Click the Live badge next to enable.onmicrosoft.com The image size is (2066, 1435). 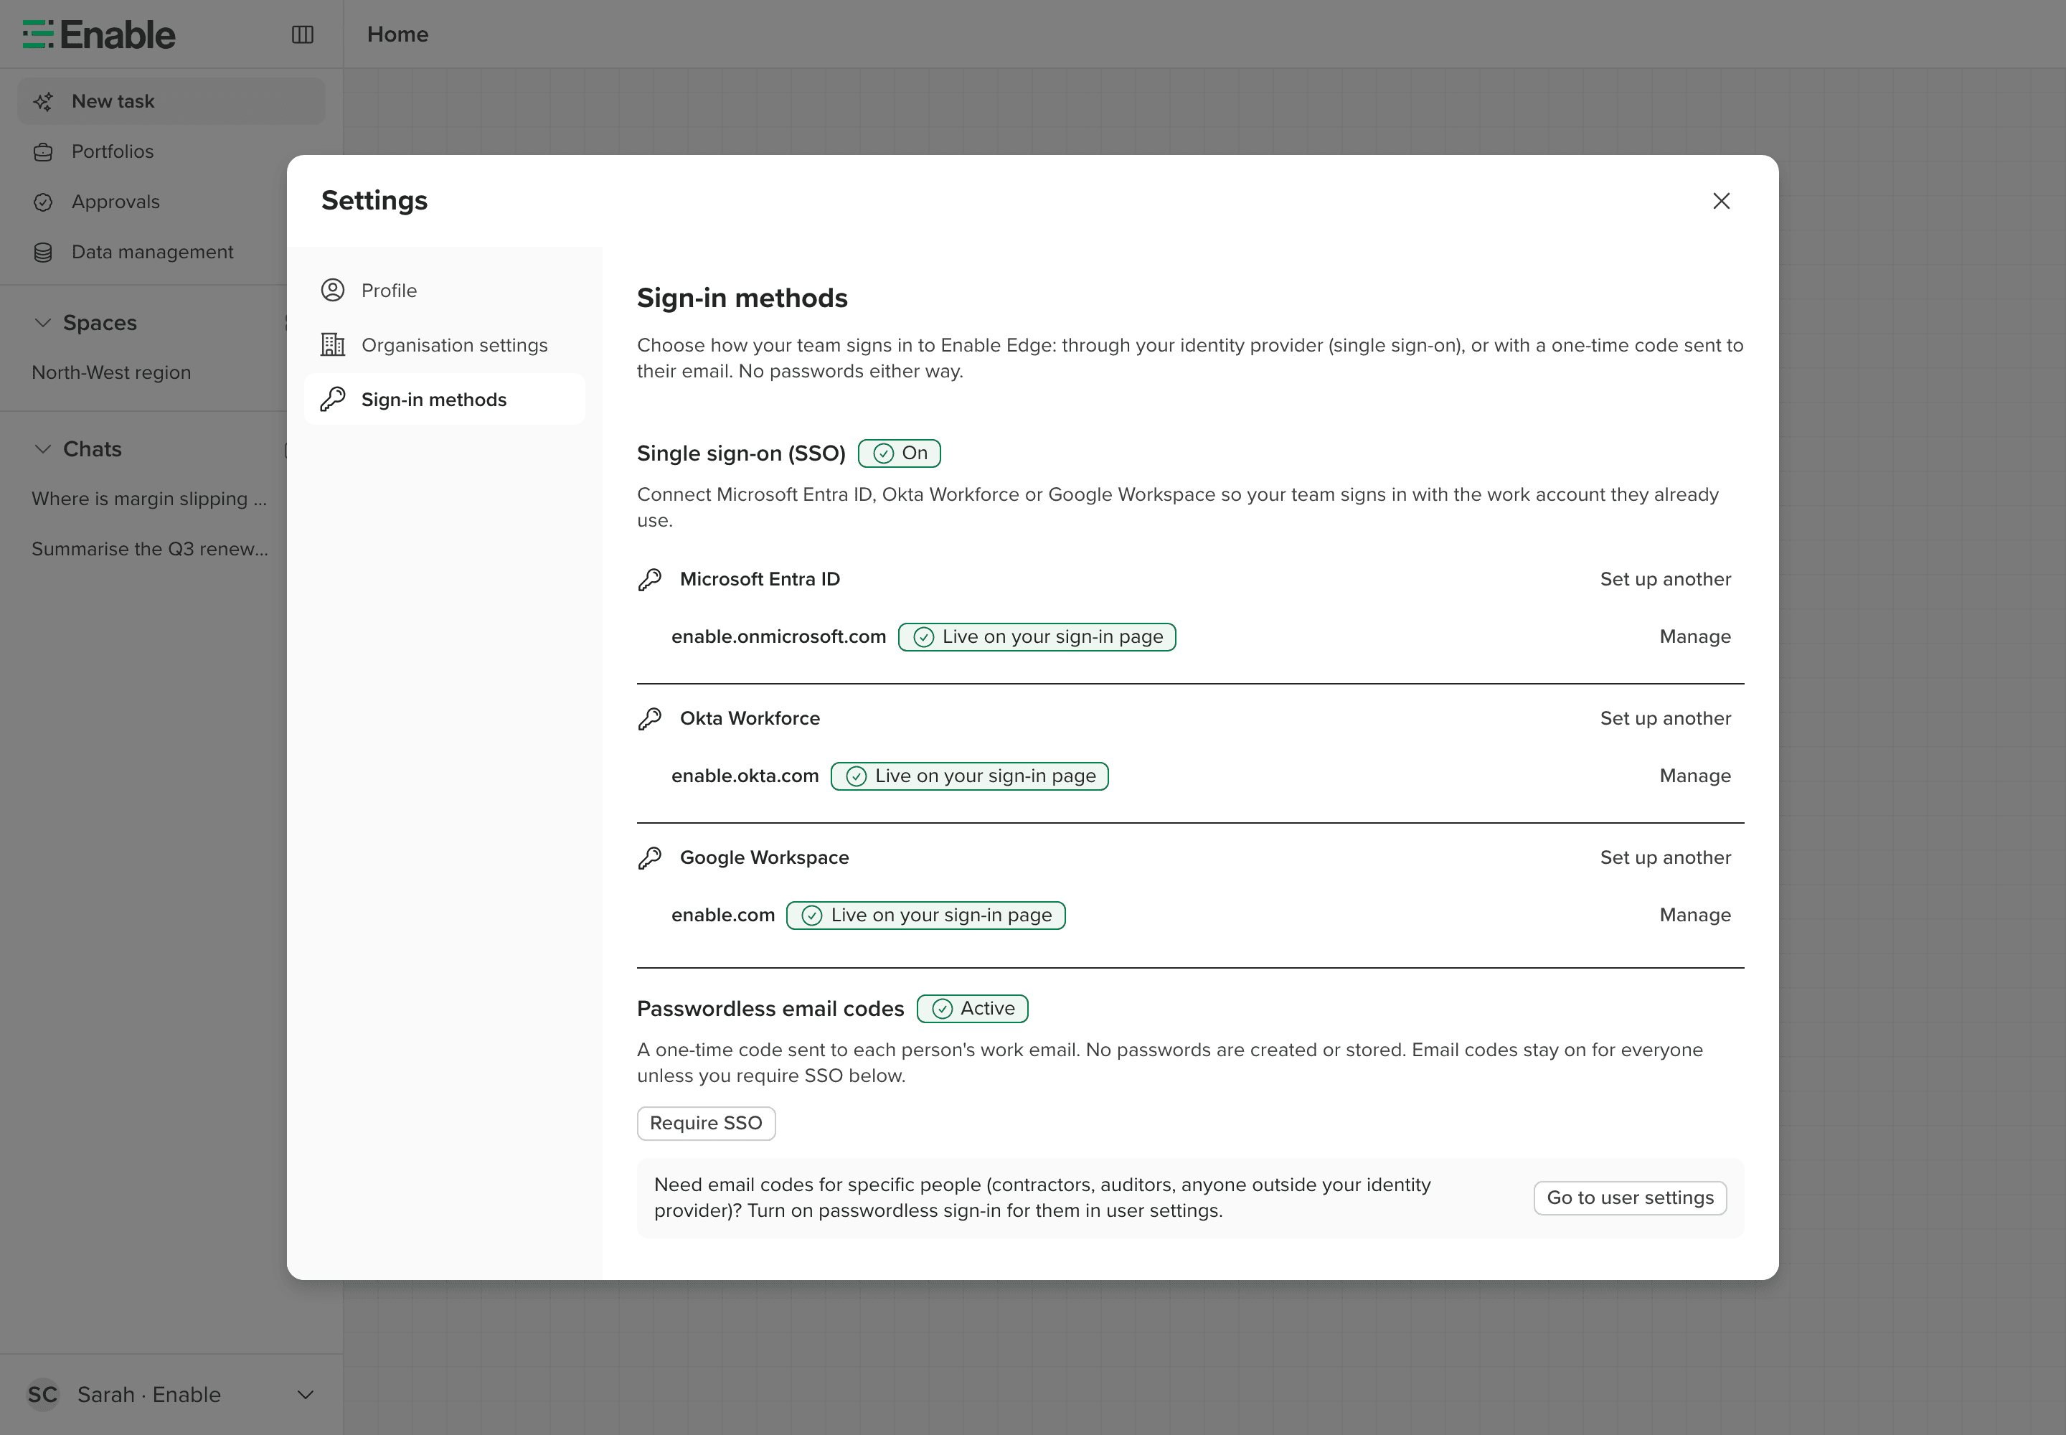pyautogui.click(x=1037, y=636)
